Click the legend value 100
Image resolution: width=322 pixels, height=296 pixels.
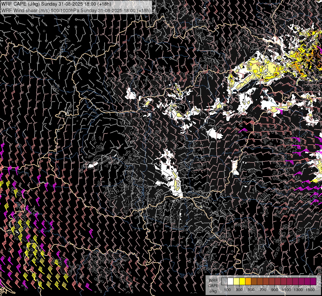(x=227, y=290)
